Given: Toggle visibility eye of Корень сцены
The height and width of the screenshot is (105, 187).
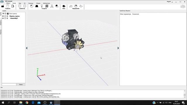Looking at the screenshot, I should pyautogui.click(x=3, y=16).
